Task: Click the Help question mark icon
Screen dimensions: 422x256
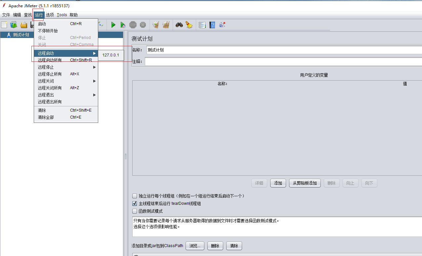Action: tap(212, 25)
